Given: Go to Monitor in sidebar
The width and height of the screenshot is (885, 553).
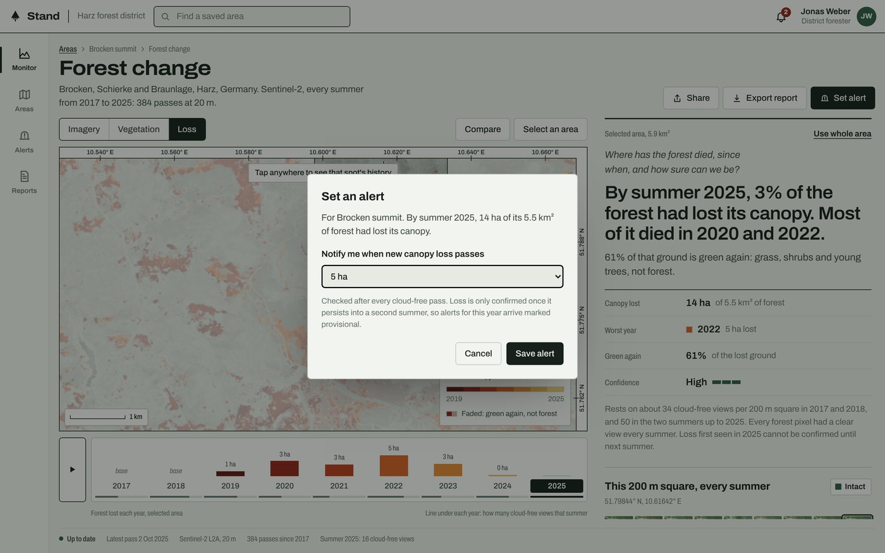Looking at the screenshot, I should coord(24,59).
